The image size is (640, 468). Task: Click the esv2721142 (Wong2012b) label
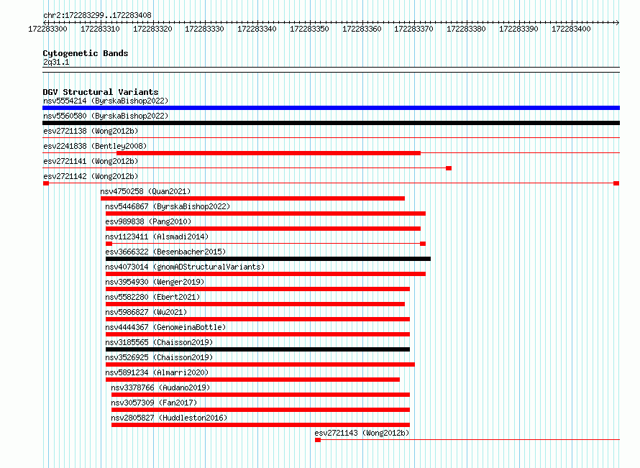[x=91, y=176]
